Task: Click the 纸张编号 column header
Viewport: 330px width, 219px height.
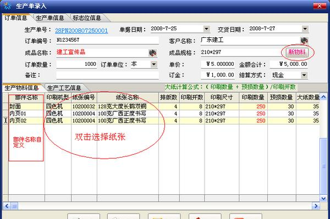Action: [x=84, y=98]
